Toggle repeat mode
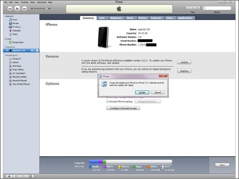239x179 pixels. point(23,176)
